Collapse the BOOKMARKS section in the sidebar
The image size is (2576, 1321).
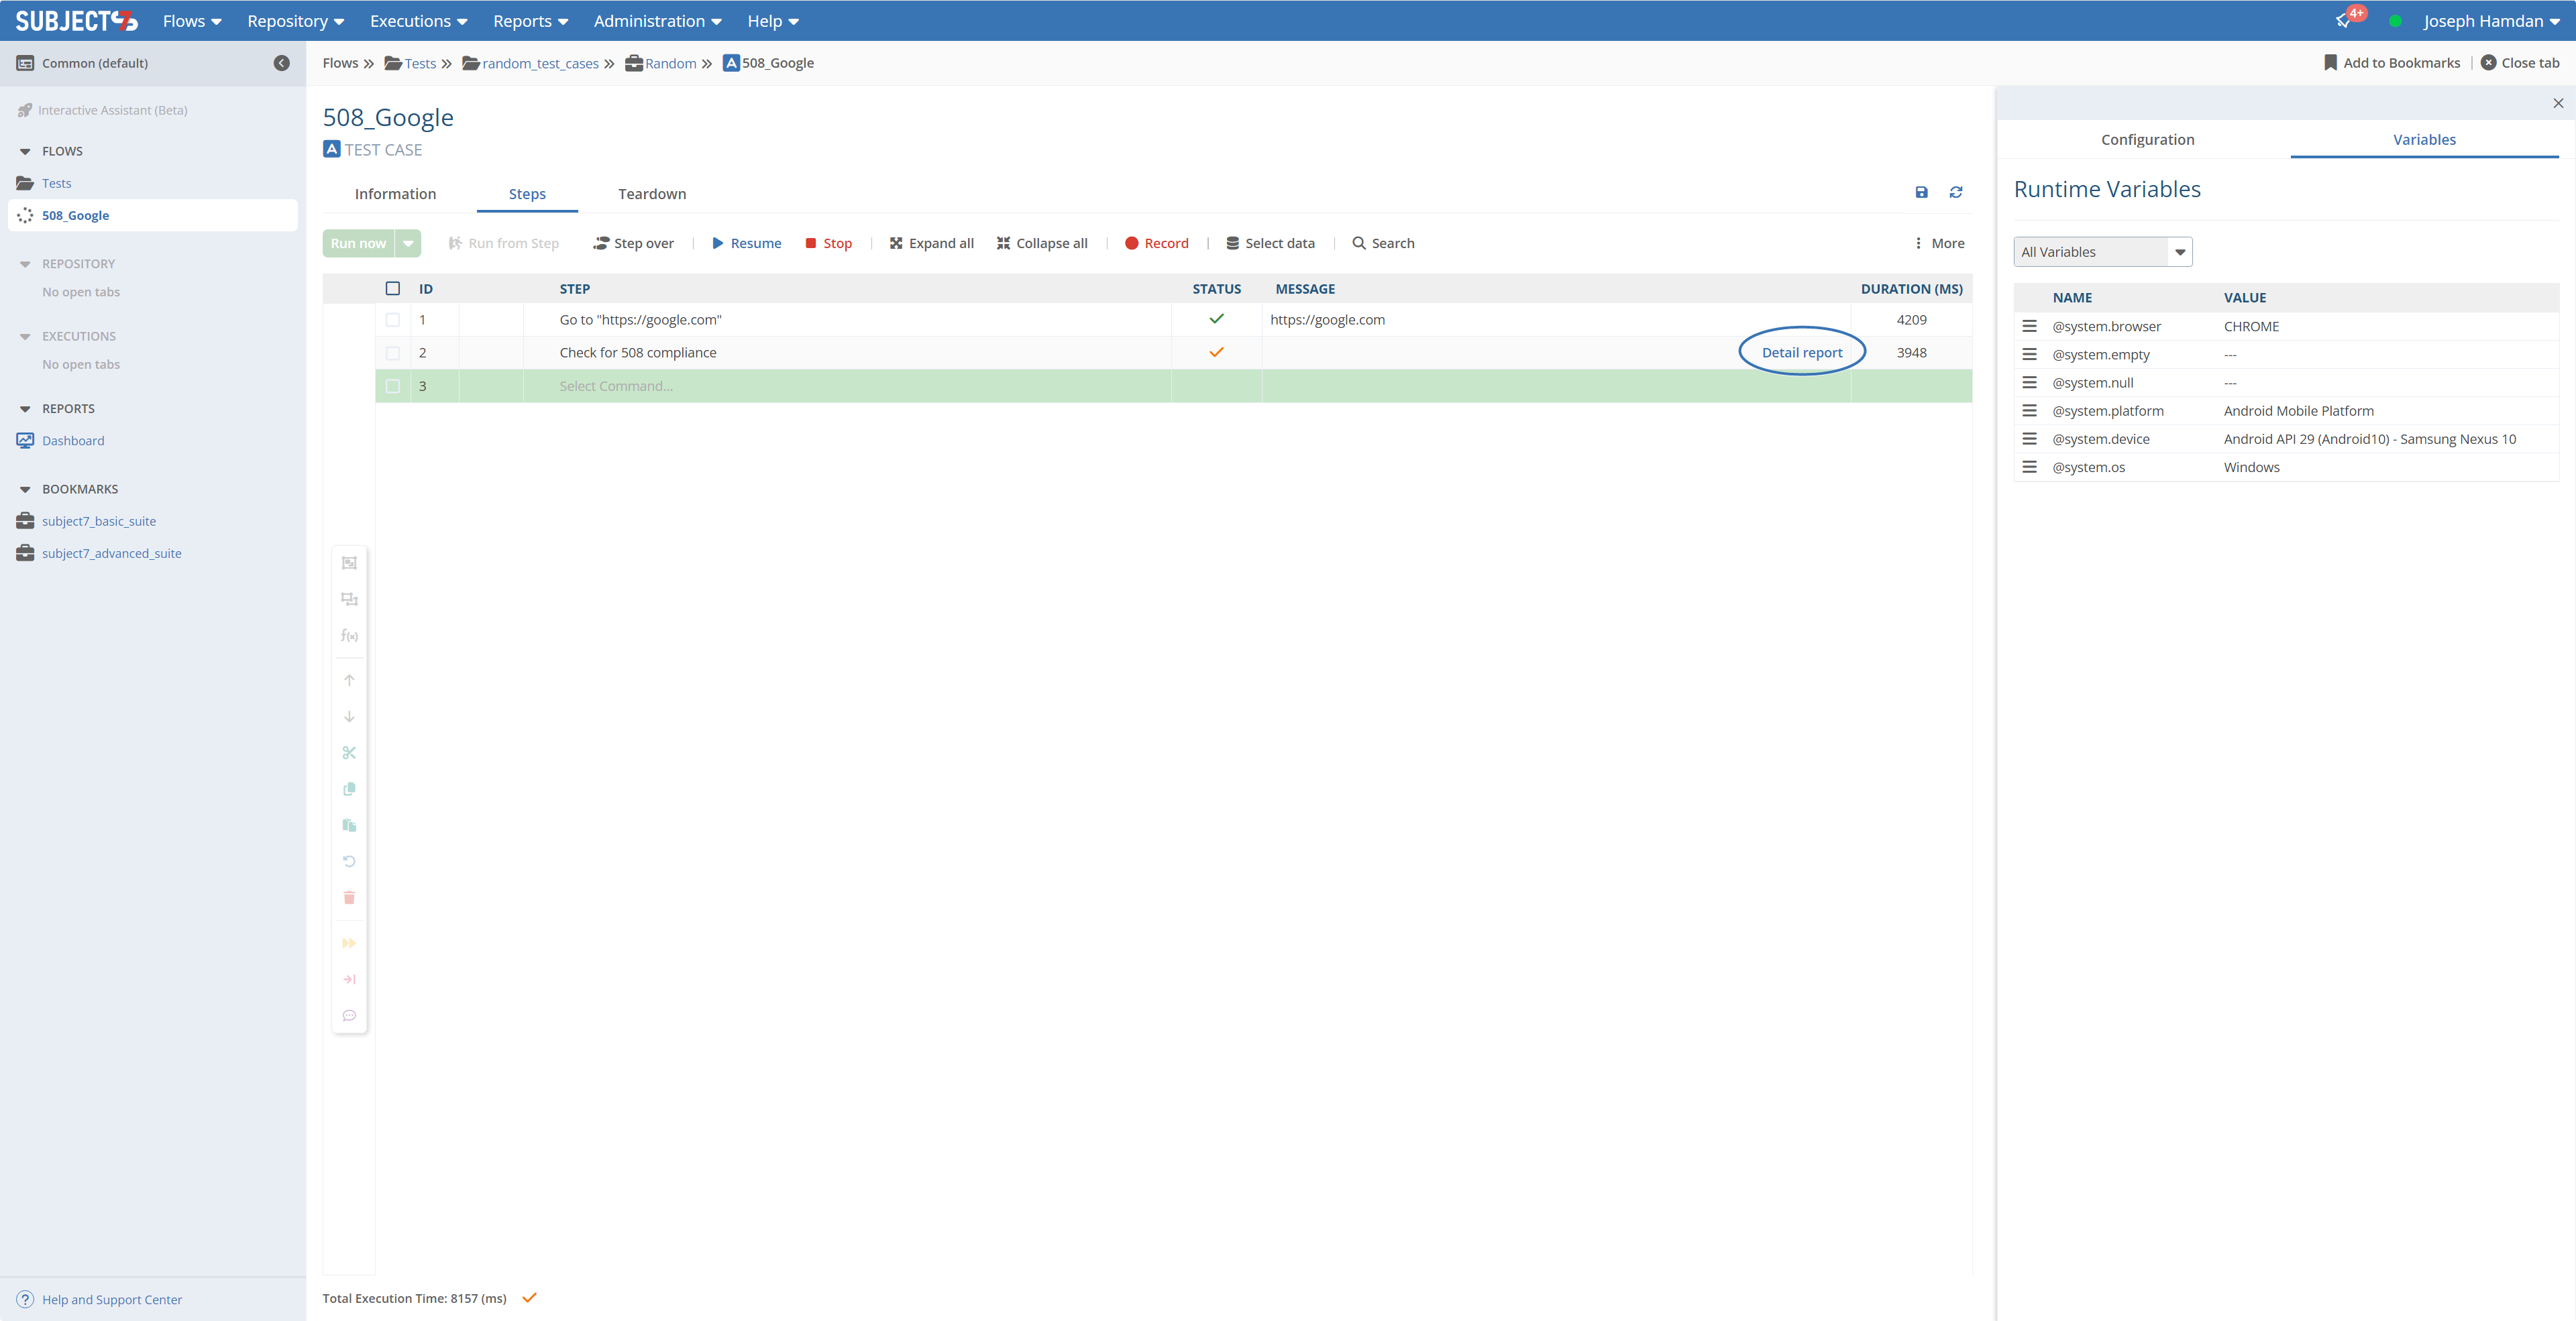(25, 490)
